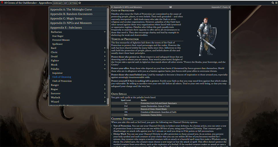Click the open book icon in header
This screenshot has width=278, height=147.
pyautogui.click(x=171, y=7)
